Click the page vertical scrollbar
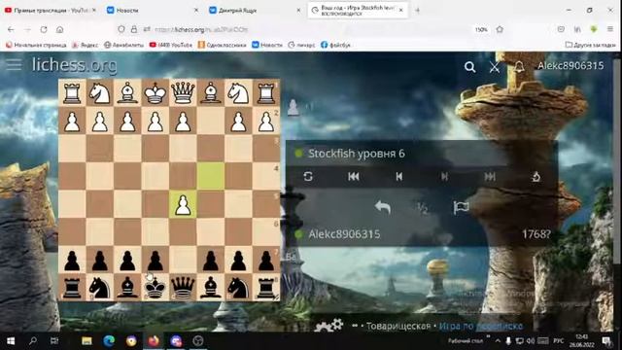The width and height of the screenshot is (622, 350). click(617, 160)
